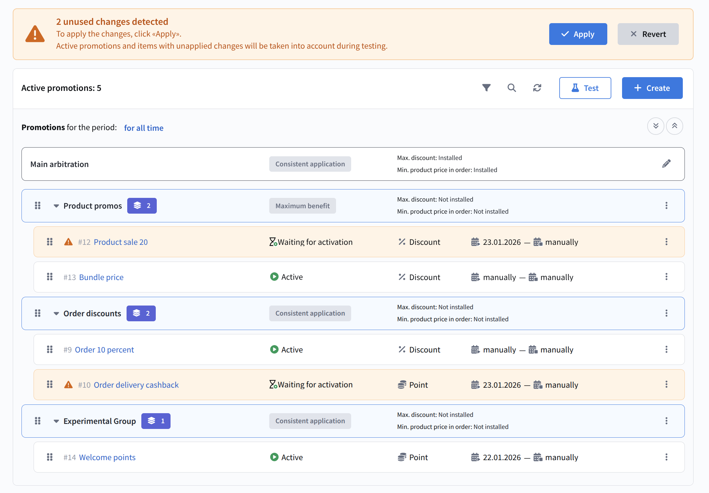The height and width of the screenshot is (493, 709).
Task: Click the Apply changes button
Action: (x=578, y=34)
